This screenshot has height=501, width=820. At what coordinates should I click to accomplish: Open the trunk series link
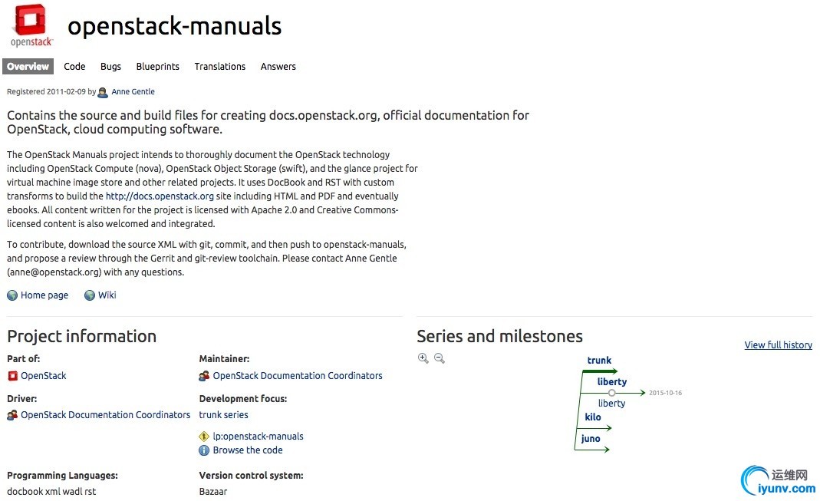click(x=223, y=415)
